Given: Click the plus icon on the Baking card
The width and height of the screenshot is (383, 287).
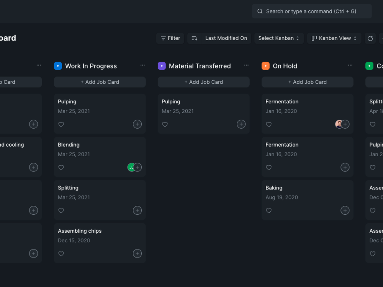Looking at the screenshot, I should pos(345,210).
